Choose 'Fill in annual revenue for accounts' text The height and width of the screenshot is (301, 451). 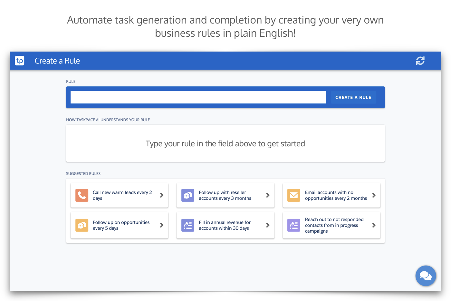pyautogui.click(x=225, y=225)
